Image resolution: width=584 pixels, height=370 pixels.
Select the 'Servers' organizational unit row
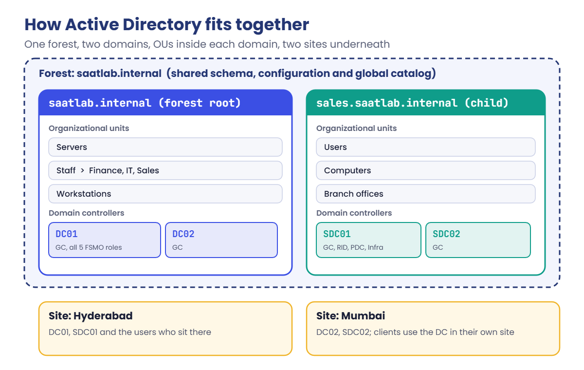(x=165, y=147)
